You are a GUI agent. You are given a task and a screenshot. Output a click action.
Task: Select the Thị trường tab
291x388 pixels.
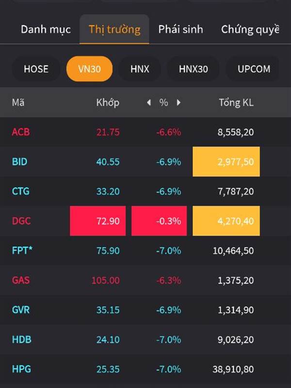(114, 30)
